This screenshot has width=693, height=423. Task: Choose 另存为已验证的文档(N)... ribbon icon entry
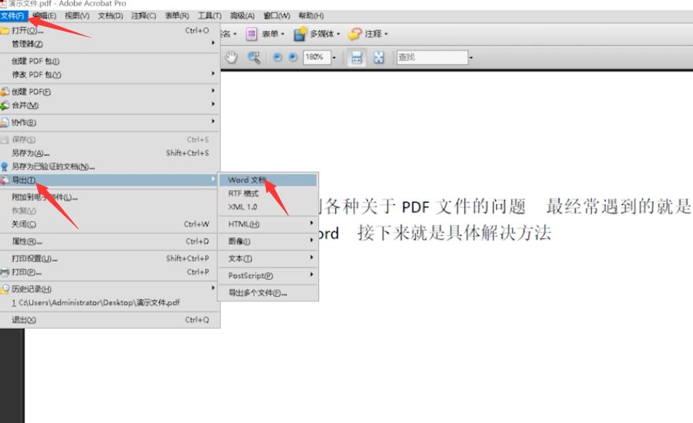110,167
